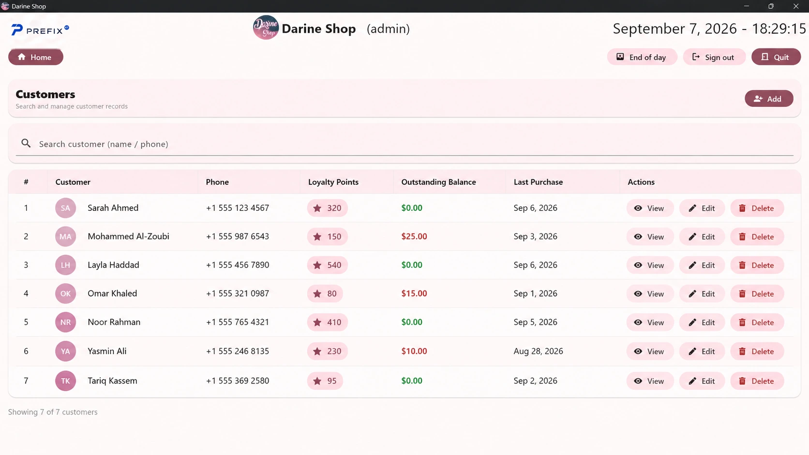This screenshot has height=455, width=809.
Task: Click the Prefix logo
Action: click(x=40, y=30)
